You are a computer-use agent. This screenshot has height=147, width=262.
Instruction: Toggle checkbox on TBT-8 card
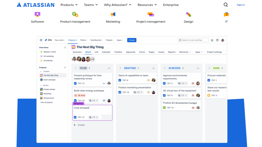pos(164,96)
